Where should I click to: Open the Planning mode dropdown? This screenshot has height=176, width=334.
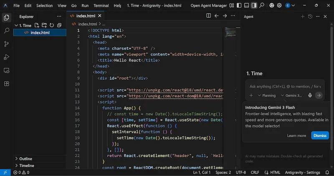pos(267,95)
